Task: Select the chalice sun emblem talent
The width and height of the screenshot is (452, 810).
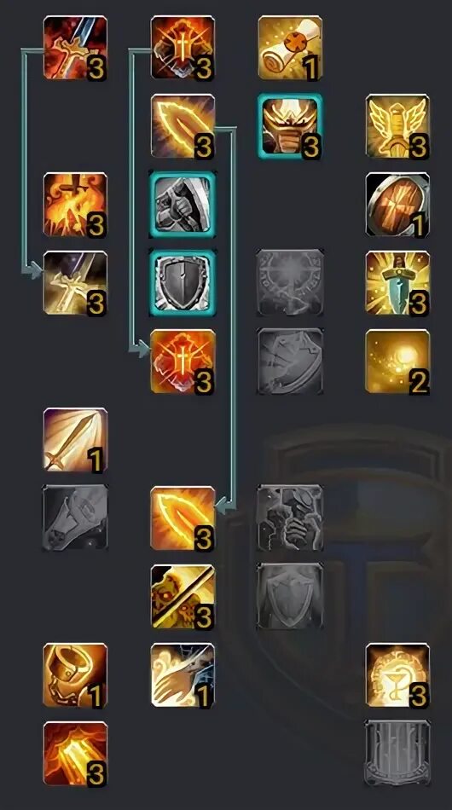Action: [x=397, y=675]
